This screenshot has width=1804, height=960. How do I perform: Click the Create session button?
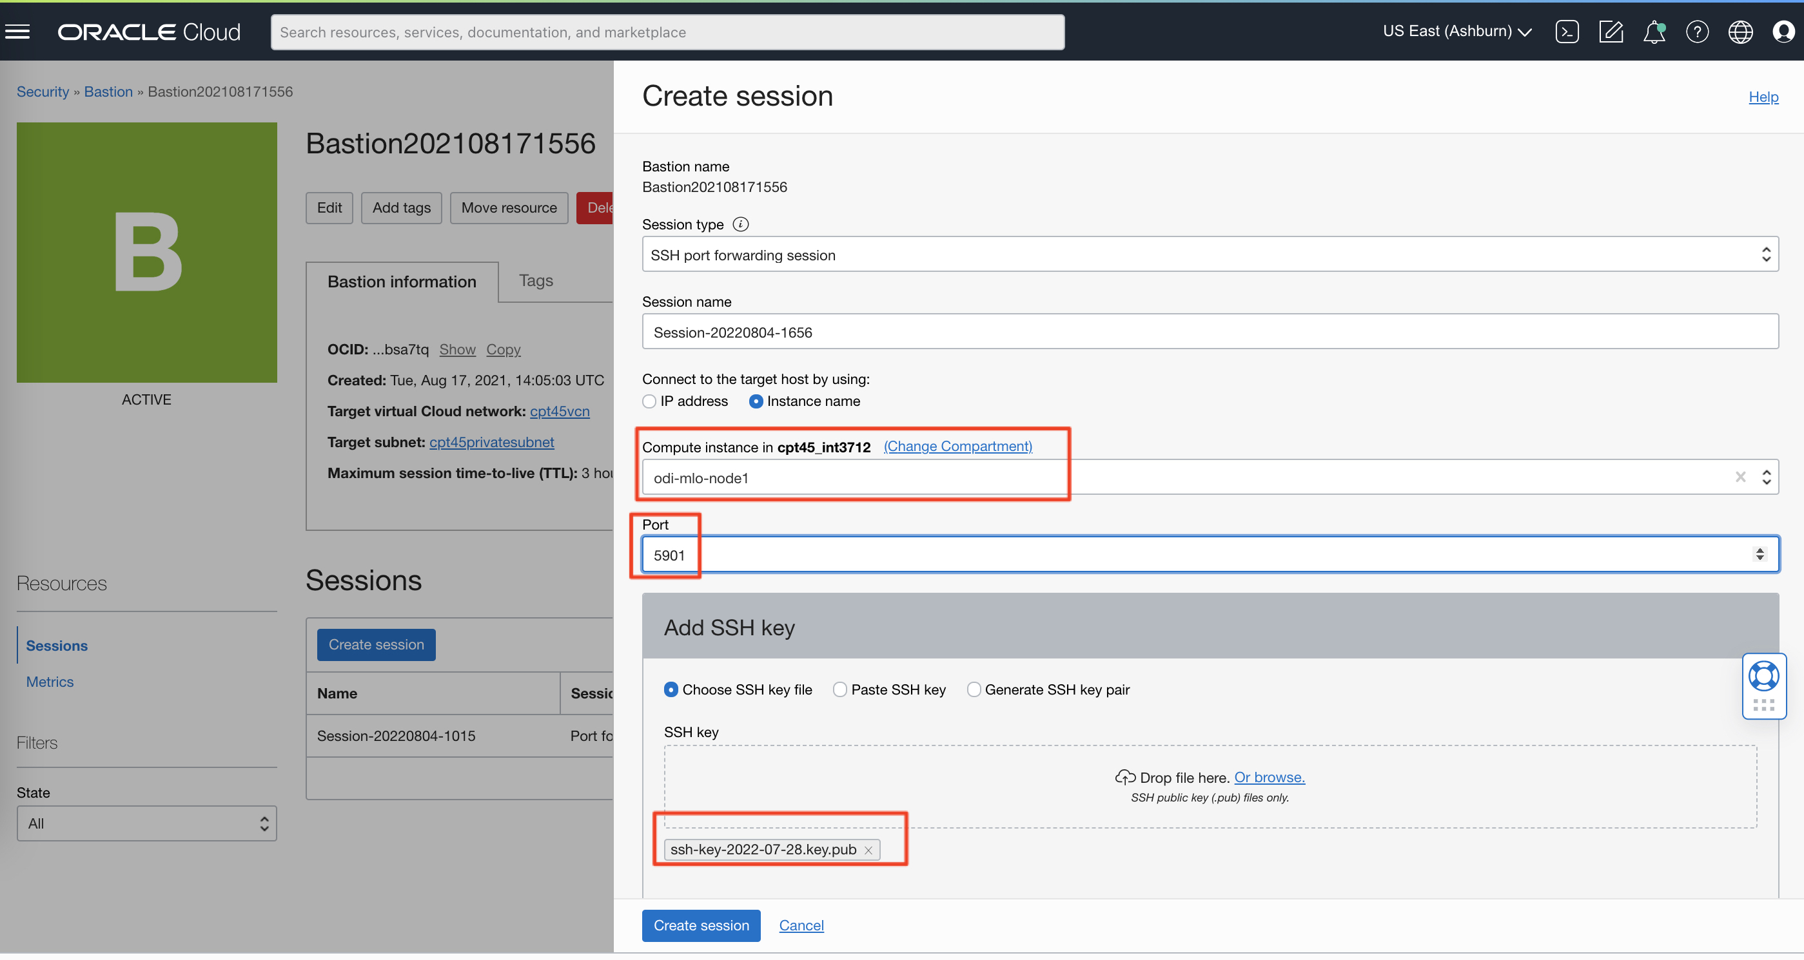pyautogui.click(x=700, y=925)
